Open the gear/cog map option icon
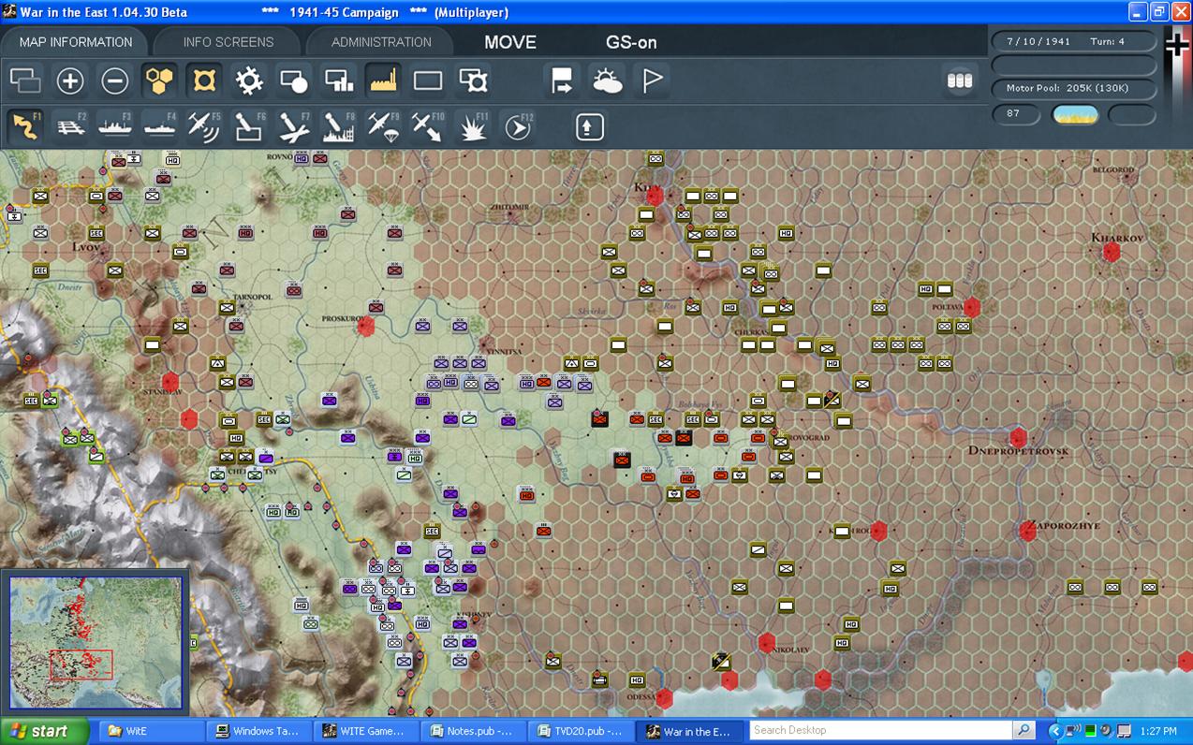This screenshot has width=1193, height=745. point(249,81)
